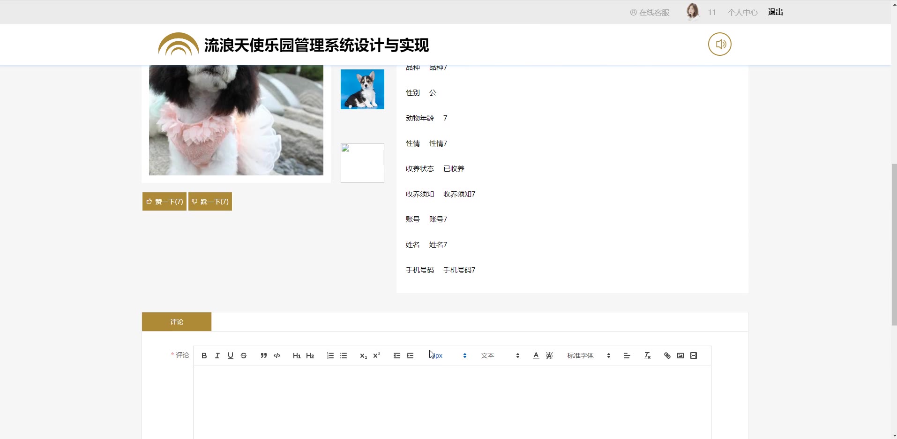The height and width of the screenshot is (439, 897).
Task: Insert a video into the comment
Action: (694, 356)
